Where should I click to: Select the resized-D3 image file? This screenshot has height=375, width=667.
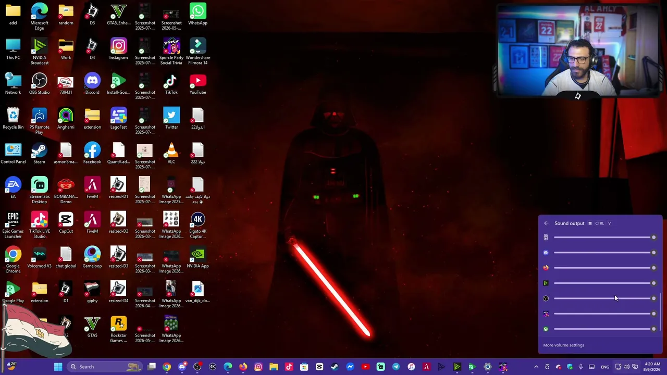[x=118, y=257]
